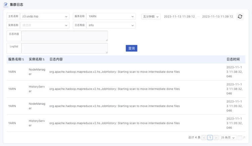Select page 1 in pagination
The height and width of the screenshot is (146, 252).
coord(210,138)
